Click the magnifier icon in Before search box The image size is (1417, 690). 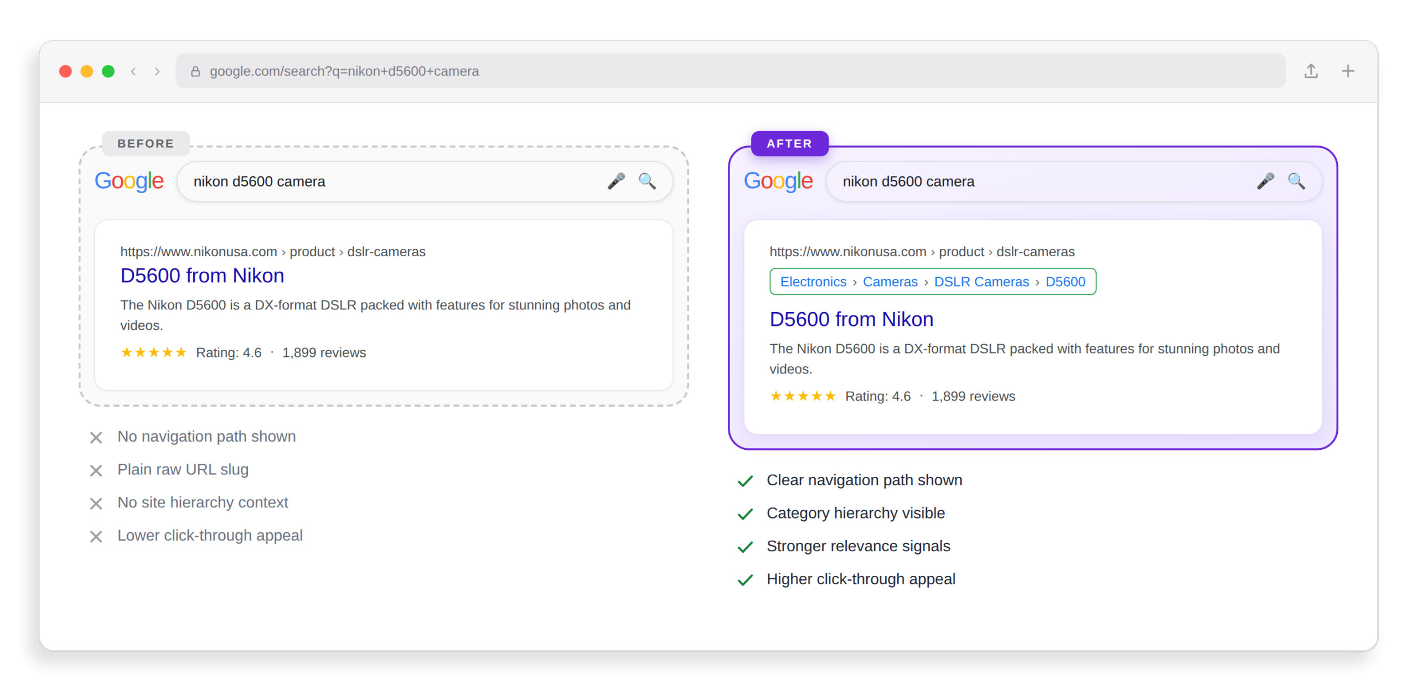pos(647,181)
